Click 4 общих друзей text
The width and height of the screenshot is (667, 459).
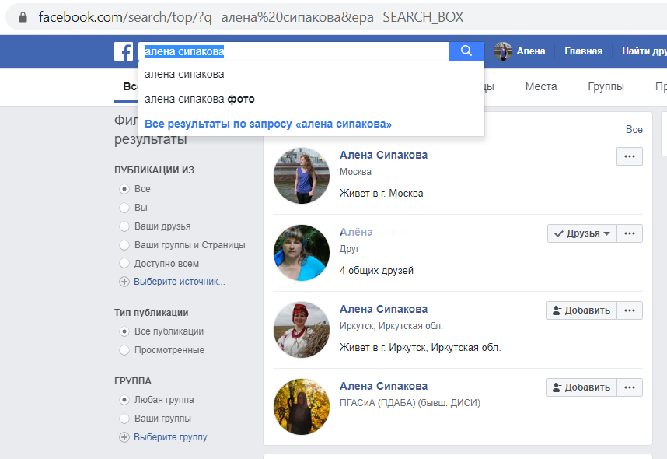(376, 271)
